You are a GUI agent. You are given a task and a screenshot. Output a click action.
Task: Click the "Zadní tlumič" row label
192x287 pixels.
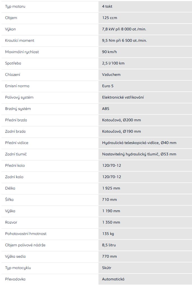pos(16,154)
